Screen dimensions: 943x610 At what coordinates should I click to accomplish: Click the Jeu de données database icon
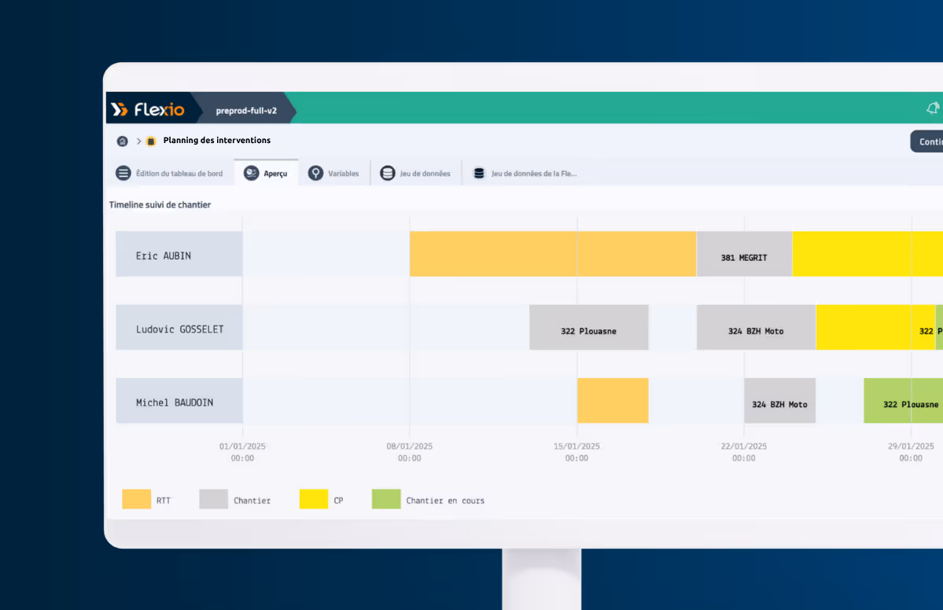pyautogui.click(x=388, y=173)
